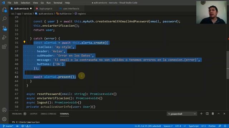The height and width of the screenshot is (128, 229).
Task: Change indentation via Spaces: 2
Action: 168,126
